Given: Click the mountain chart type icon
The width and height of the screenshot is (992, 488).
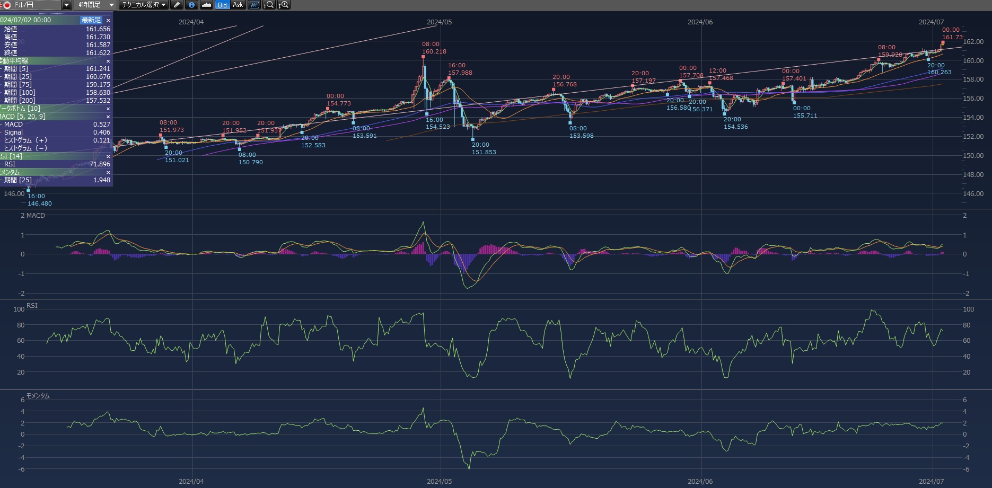Looking at the screenshot, I should 207,5.
